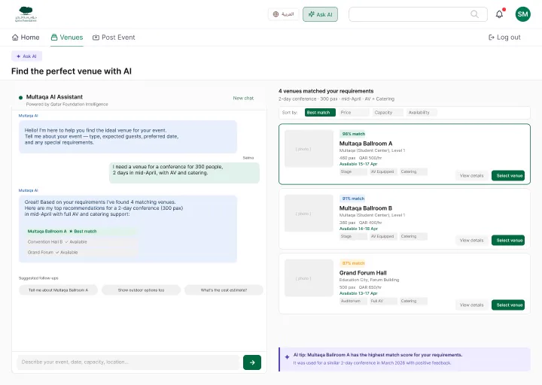Click 'Multaqa Ballroom A ★ Best match' chat row
Image resolution: width=542 pixels, height=385 pixels.
click(x=81, y=231)
